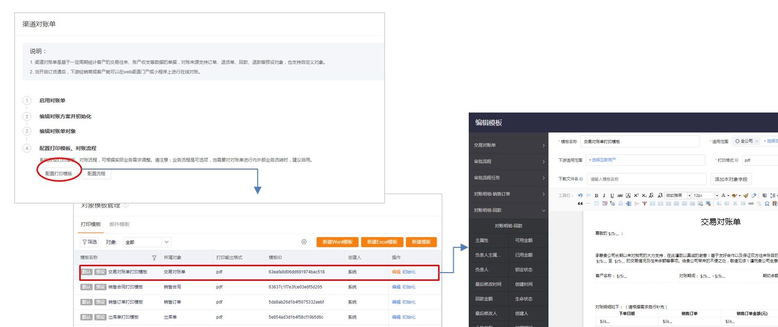Click the 配置流程 button

[96, 173]
